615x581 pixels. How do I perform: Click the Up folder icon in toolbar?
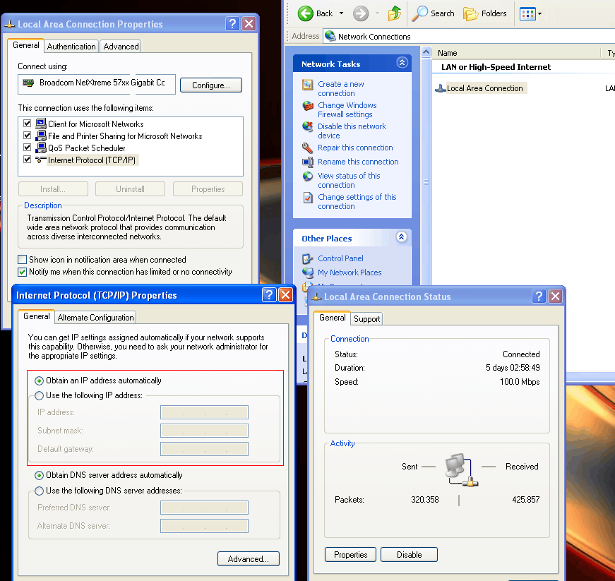(395, 13)
